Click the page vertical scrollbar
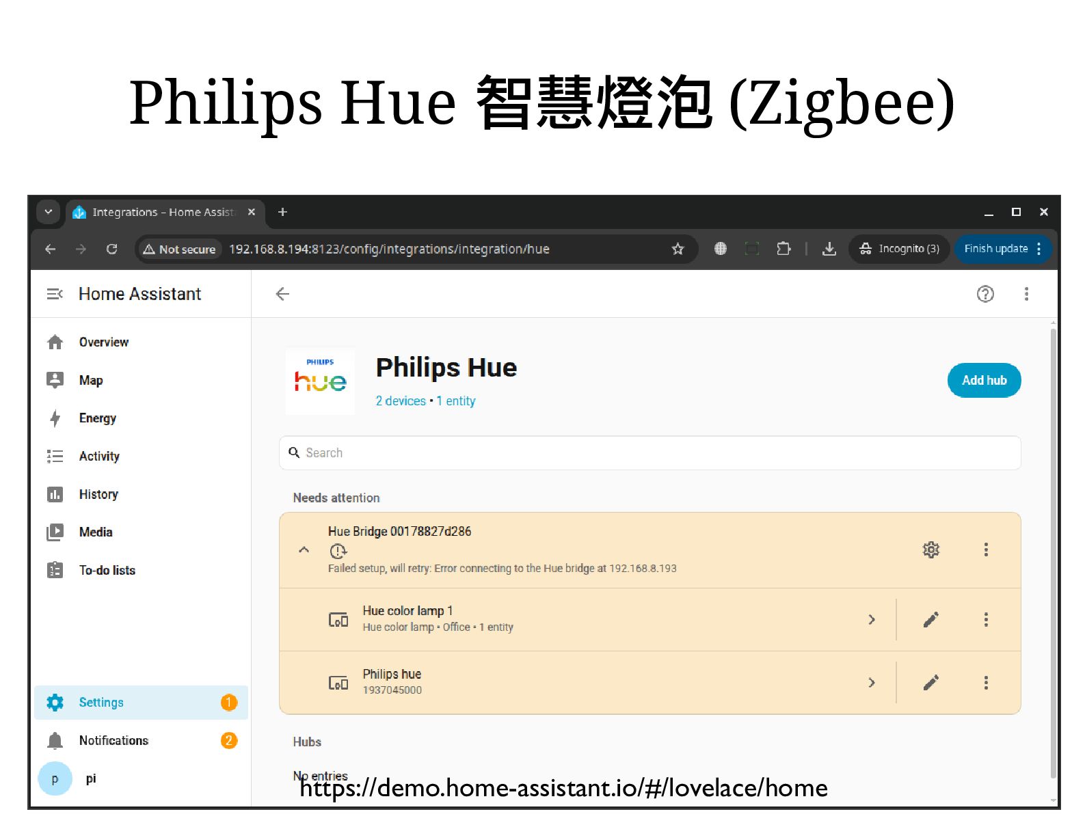Image resolution: width=1085 pixels, height=814 pixels. tap(1054, 554)
